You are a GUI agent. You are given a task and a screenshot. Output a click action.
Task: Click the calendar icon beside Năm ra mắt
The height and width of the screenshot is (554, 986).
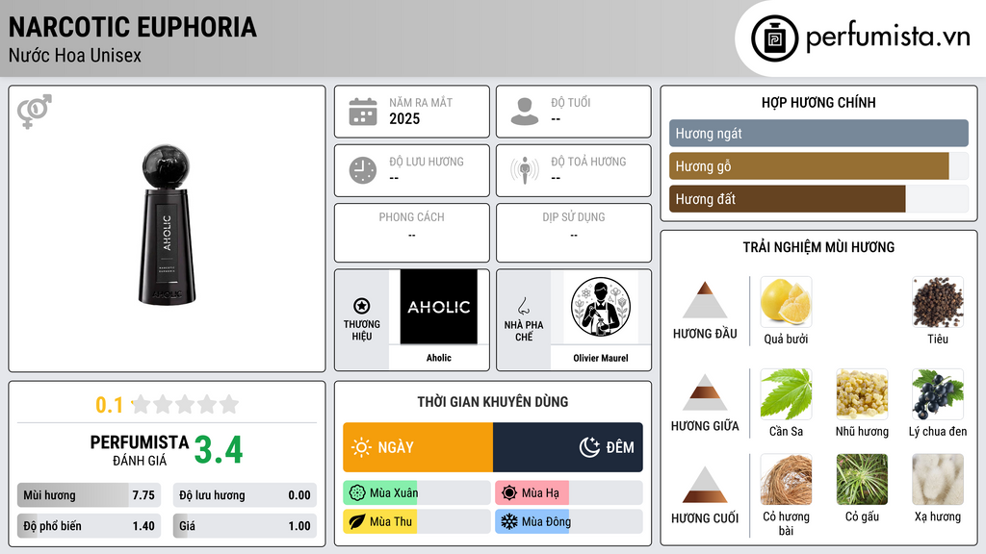pyautogui.click(x=363, y=112)
